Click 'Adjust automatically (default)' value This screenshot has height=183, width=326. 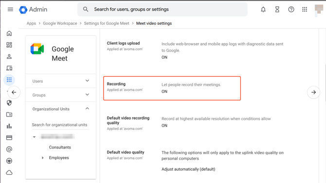tap(188, 169)
